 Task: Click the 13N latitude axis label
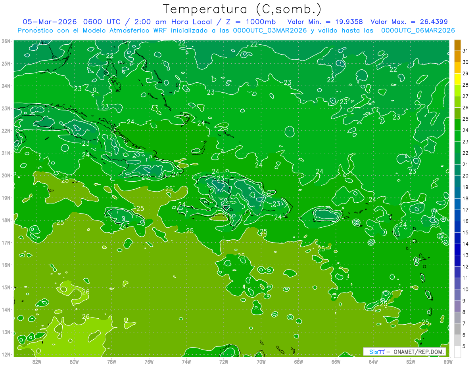(6, 332)
